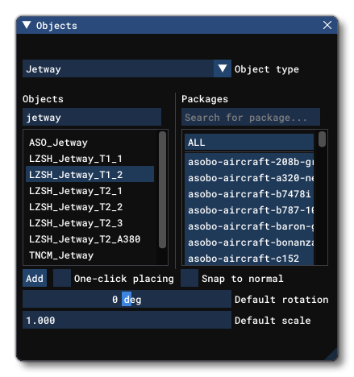Image resolution: width=354 pixels, height=377 pixels.
Task: Choose the asobo-aircraft-208b package
Action: pyautogui.click(x=249, y=162)
